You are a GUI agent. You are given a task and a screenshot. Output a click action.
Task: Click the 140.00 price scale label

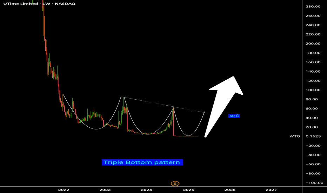[x=313, y=71]
